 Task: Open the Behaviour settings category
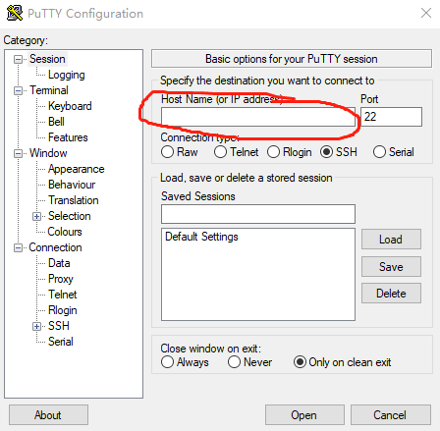[x=72, y=185]
